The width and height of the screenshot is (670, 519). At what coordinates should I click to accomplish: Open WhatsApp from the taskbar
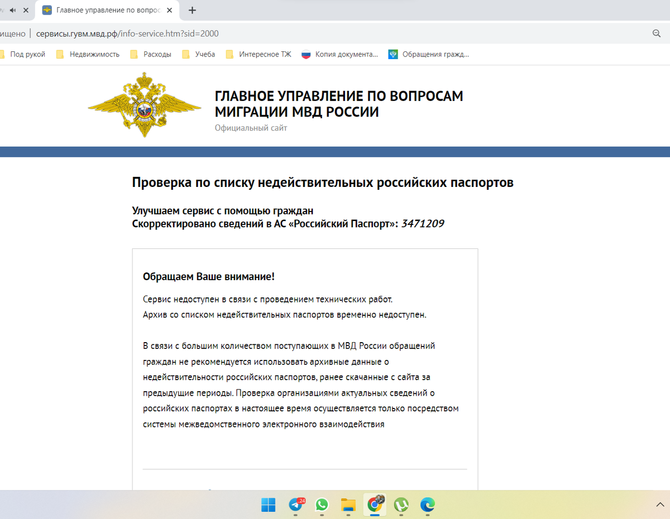pyautogui.click(x=322, y=505)
